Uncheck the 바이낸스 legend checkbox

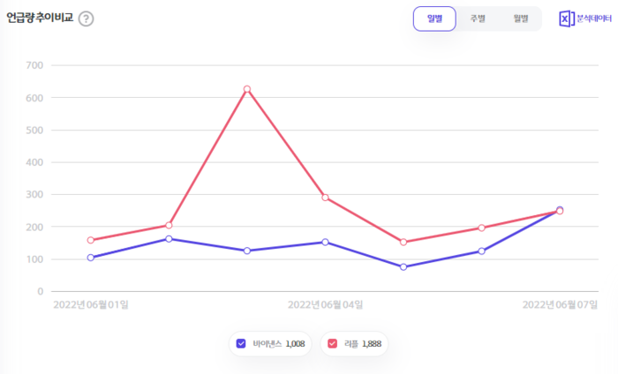tap(241, 343)
